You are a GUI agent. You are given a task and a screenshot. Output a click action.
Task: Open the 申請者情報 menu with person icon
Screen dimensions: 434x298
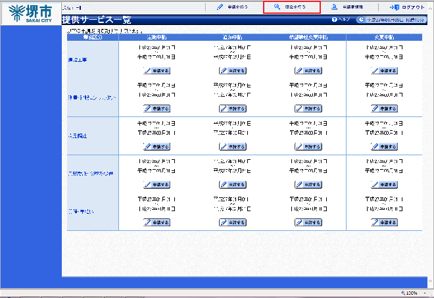(347, 7)
